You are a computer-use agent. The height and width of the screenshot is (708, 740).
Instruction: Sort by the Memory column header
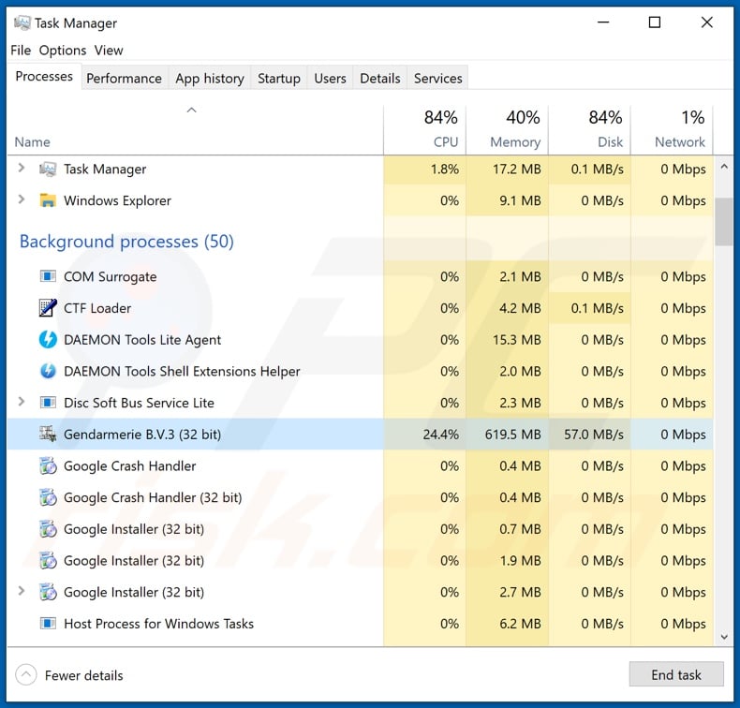(507, 129)
